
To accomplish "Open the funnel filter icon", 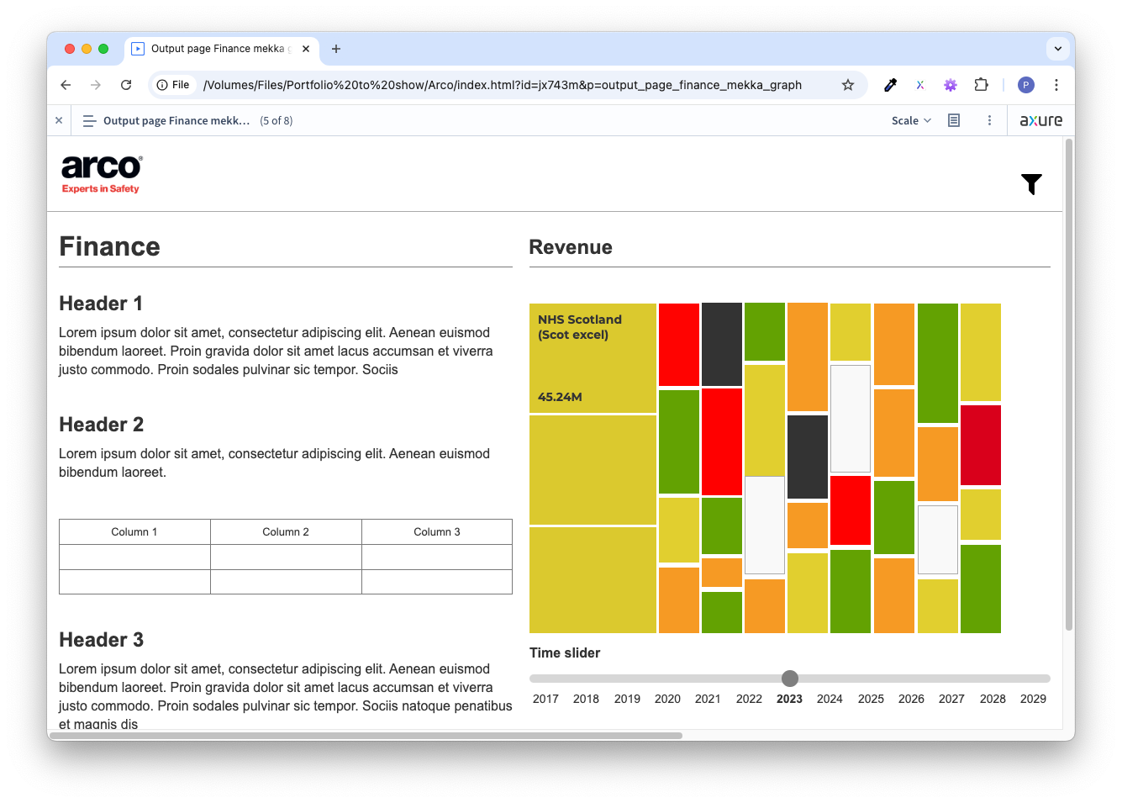I will coord(1031,184).
